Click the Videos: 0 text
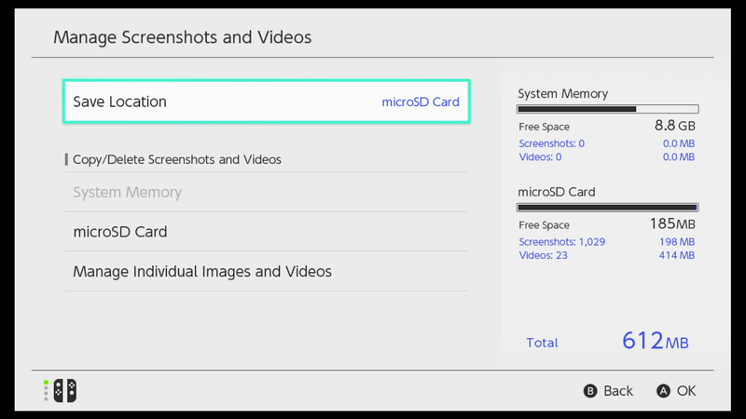This screenshot has width=746, height=419. click(540, 157)
